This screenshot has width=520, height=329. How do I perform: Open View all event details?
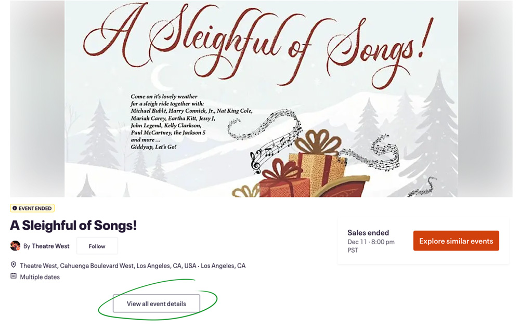[x=156, y=304]
